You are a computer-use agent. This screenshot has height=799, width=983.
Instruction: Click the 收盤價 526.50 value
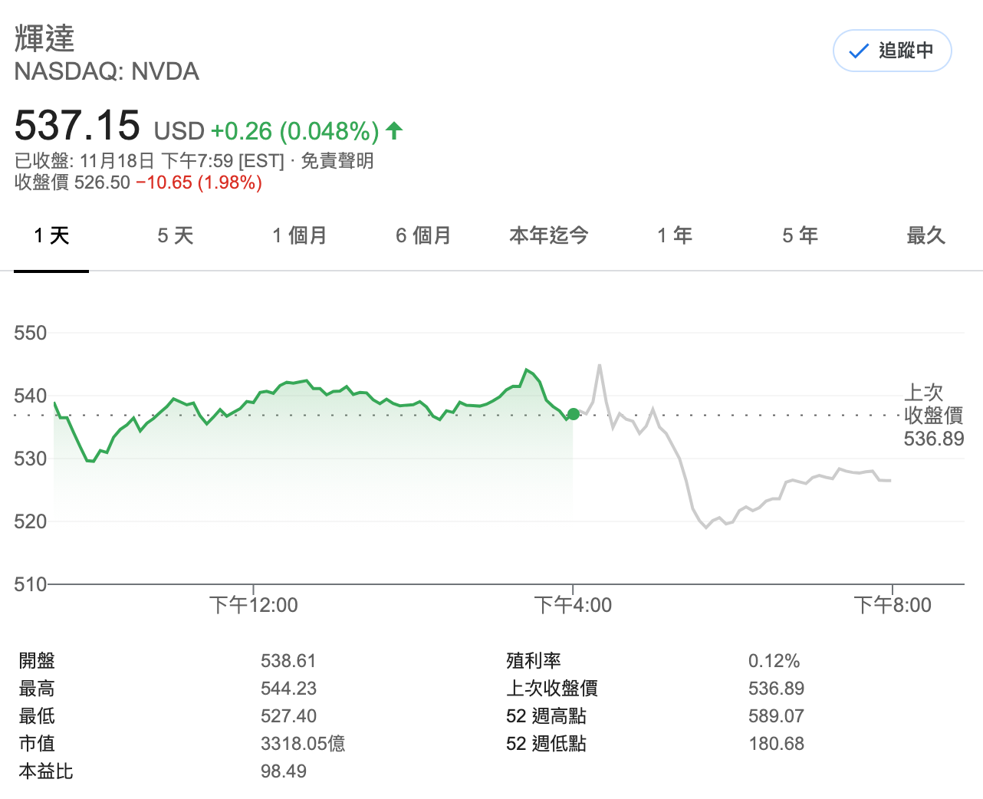73,182
